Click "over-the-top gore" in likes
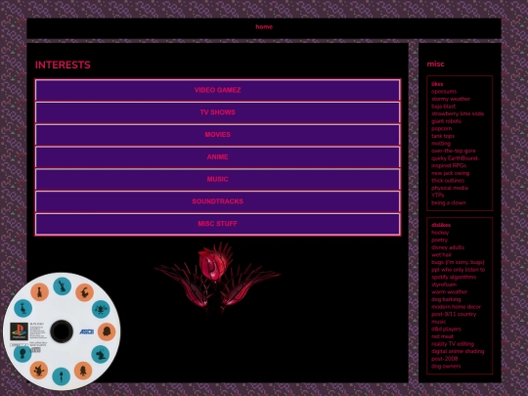This screenshot has width=528, height=396. pos(454,151)
